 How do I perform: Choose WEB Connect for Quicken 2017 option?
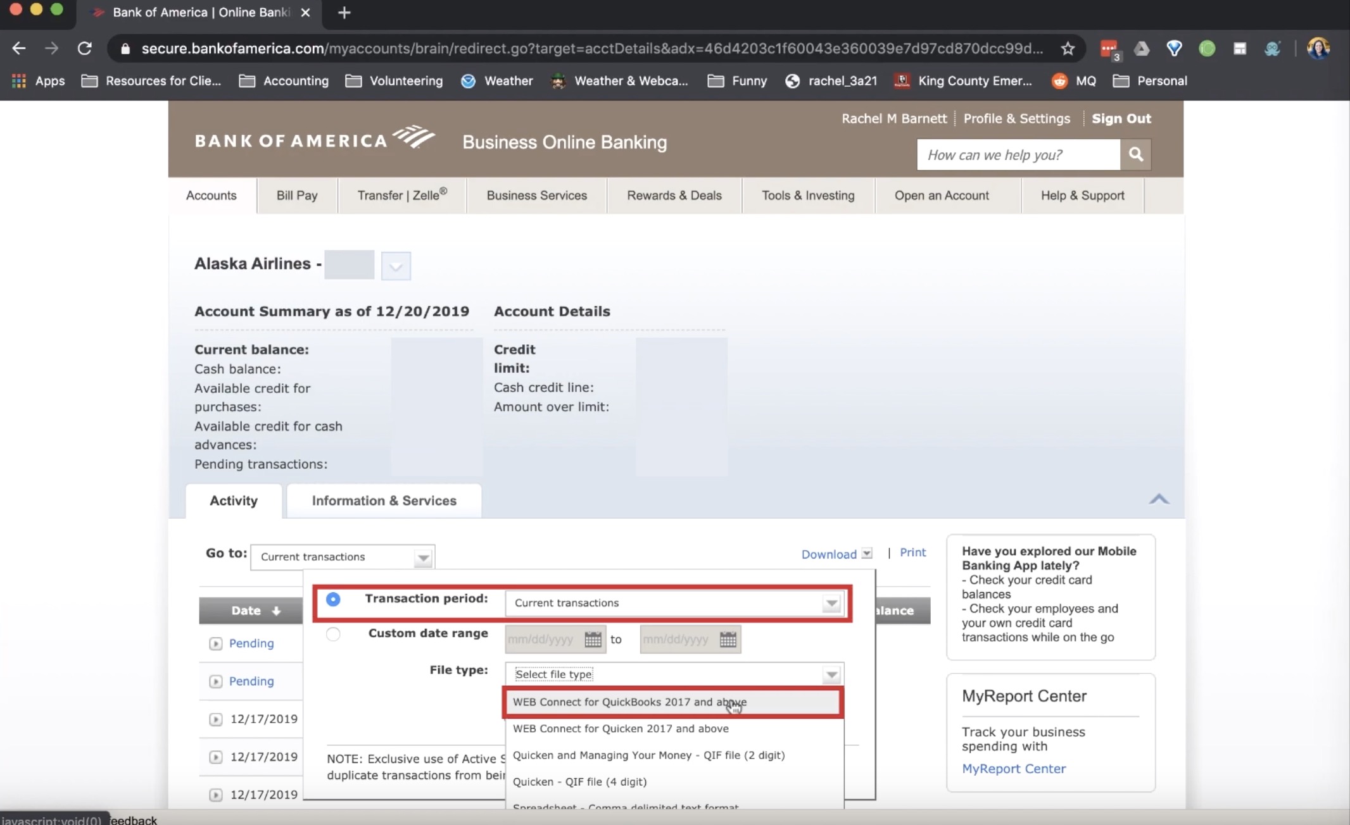tap(621, 729)
